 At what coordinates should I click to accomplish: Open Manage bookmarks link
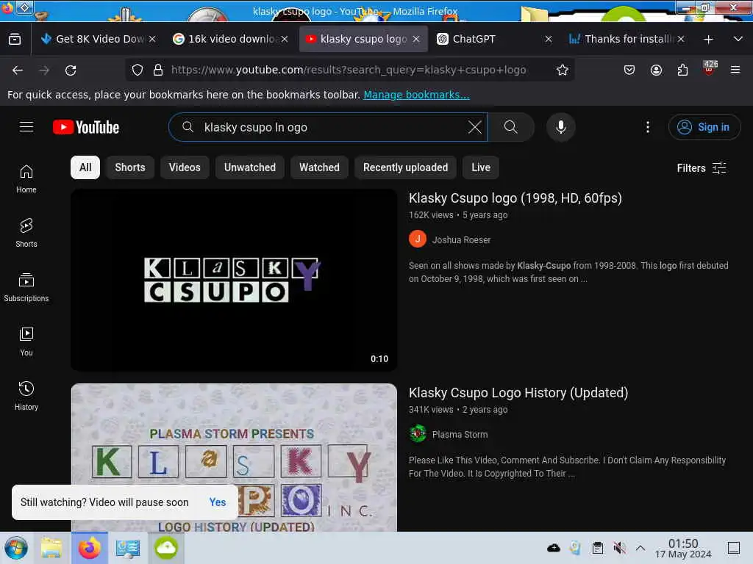click(416, 95)
